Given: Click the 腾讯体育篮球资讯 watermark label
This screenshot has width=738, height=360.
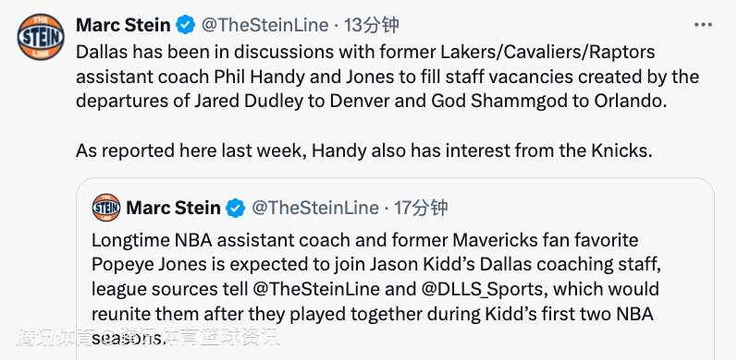Looking at the screenshot, I should 198,337.
